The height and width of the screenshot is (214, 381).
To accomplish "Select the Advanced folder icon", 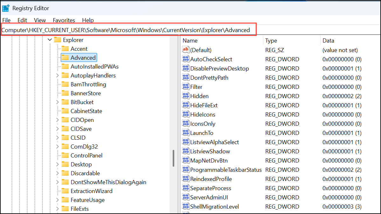I will [65, 57].
